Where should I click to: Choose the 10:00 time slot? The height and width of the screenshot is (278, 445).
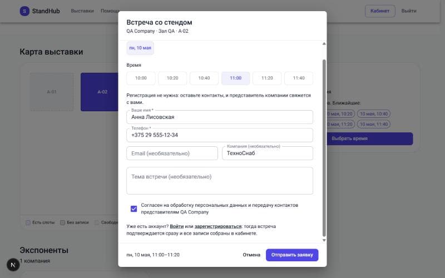pyautogui.click(x=141, y=78)
